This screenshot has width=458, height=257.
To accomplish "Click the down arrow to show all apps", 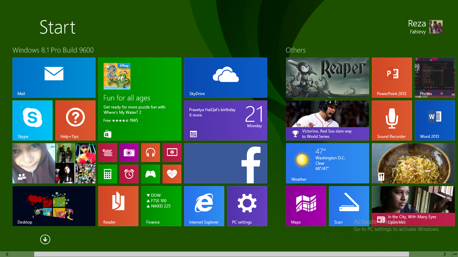I will (45, 239).
